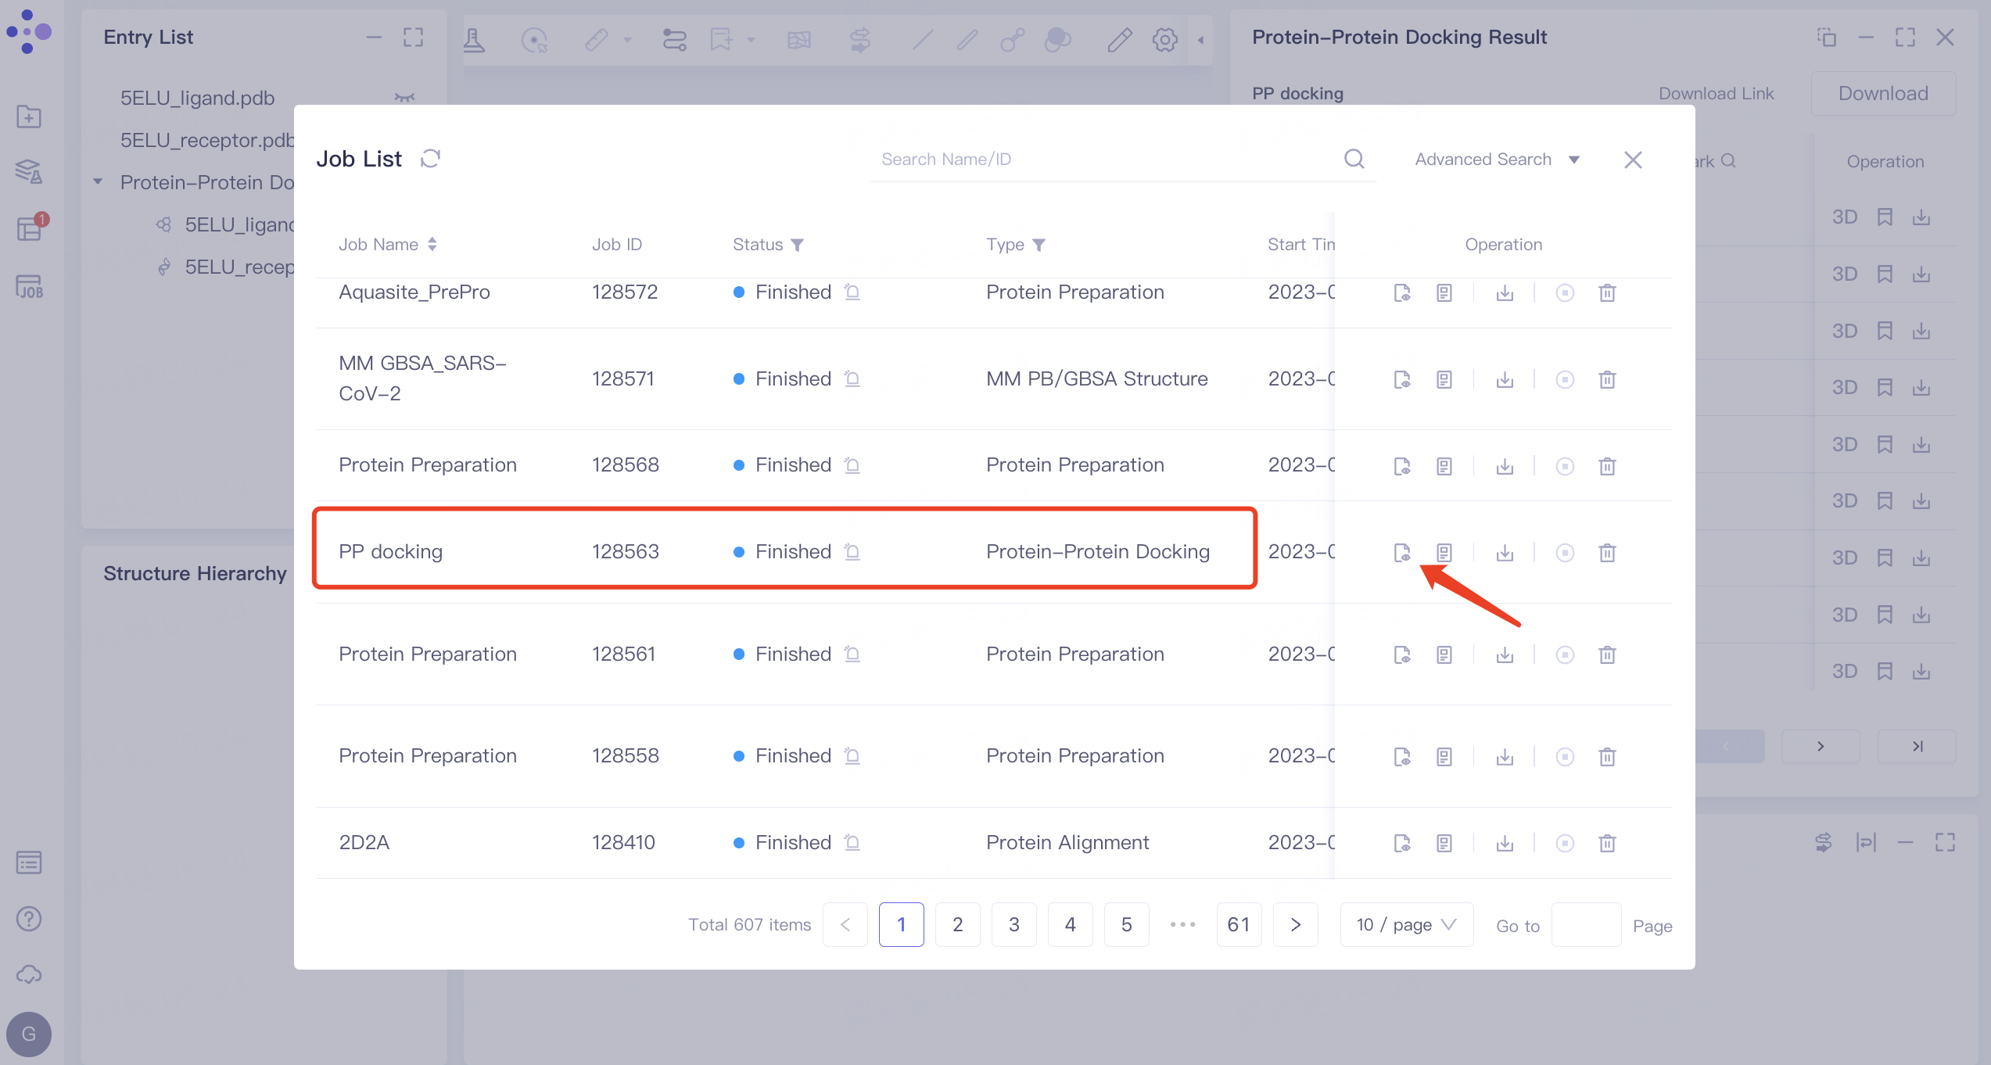Open the 10 / page size dropdown
The height and width of the screenshot is (1065, 1991).
pyautogui.click(x=1406, y=925)
